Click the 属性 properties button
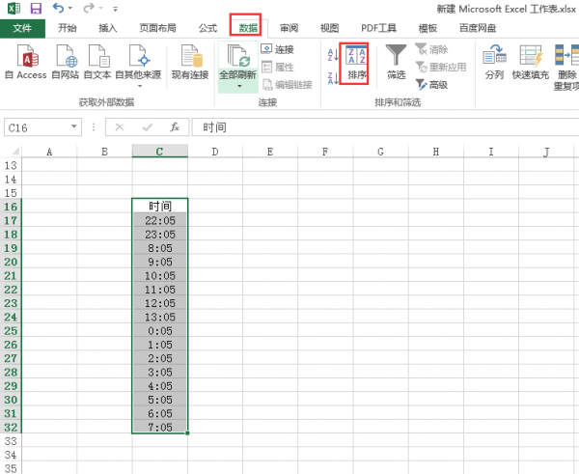This screenshot has height=474, width=579. click(277, 68)
